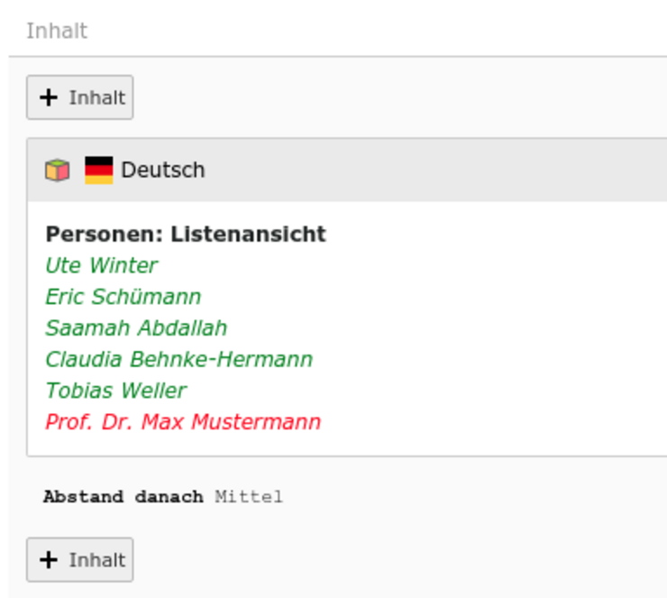Click 'Tobias Weller' in the person list

116,391
